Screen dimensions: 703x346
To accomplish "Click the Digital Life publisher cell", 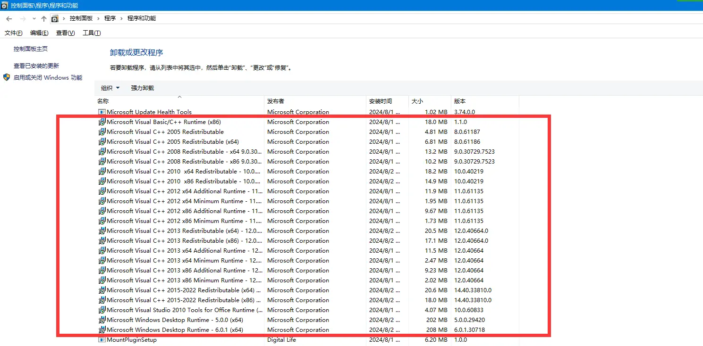I will click(x=281, y=340).
